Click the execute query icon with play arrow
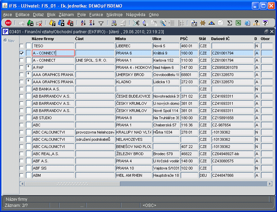The width and height of the screenshot is (277, 212). point(61,23)
